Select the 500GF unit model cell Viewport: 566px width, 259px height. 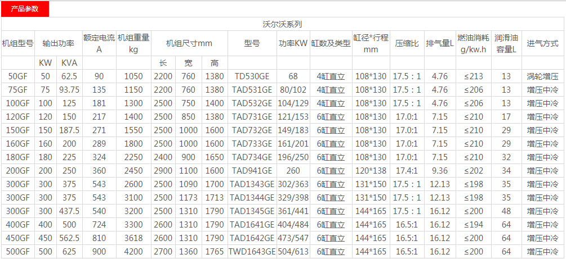point(17,252)
